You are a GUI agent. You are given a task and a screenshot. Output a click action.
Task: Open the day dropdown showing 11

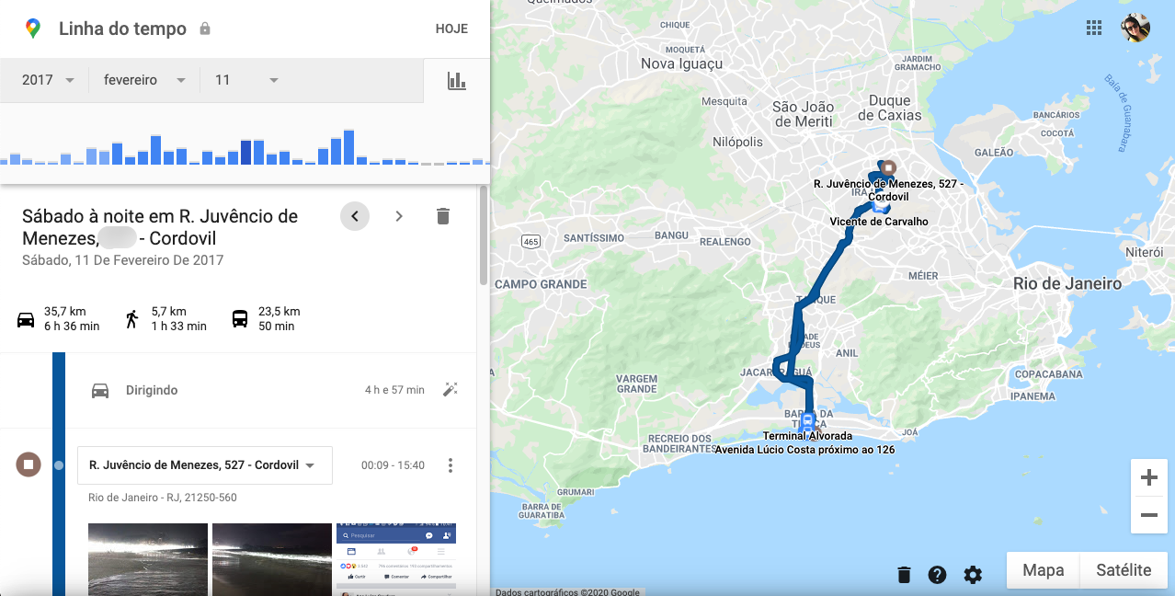pos(246,80)
